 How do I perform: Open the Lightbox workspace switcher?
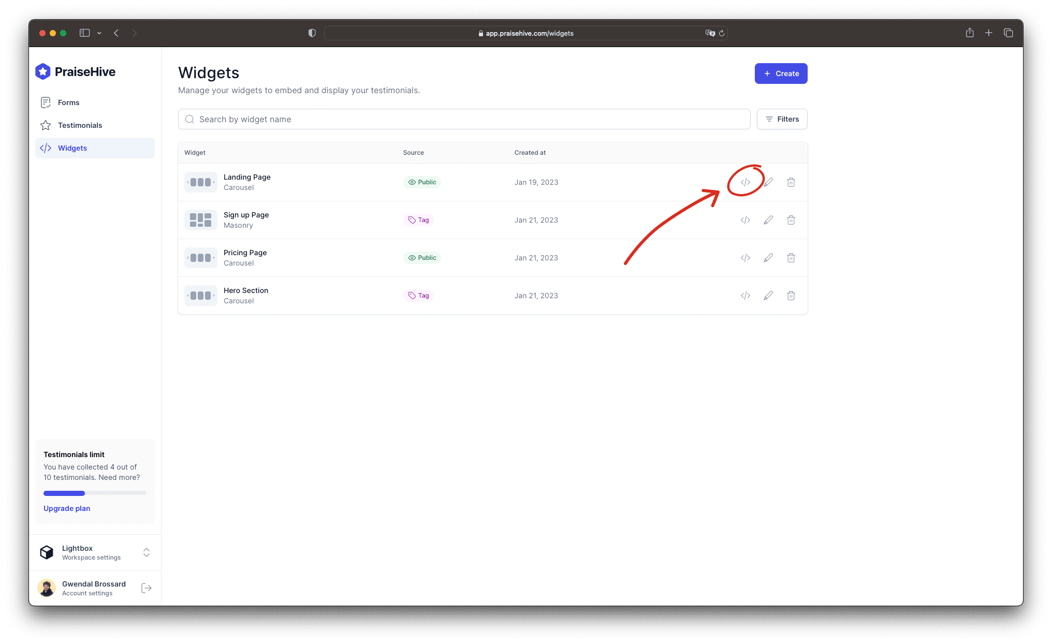(x=147, y=552)
